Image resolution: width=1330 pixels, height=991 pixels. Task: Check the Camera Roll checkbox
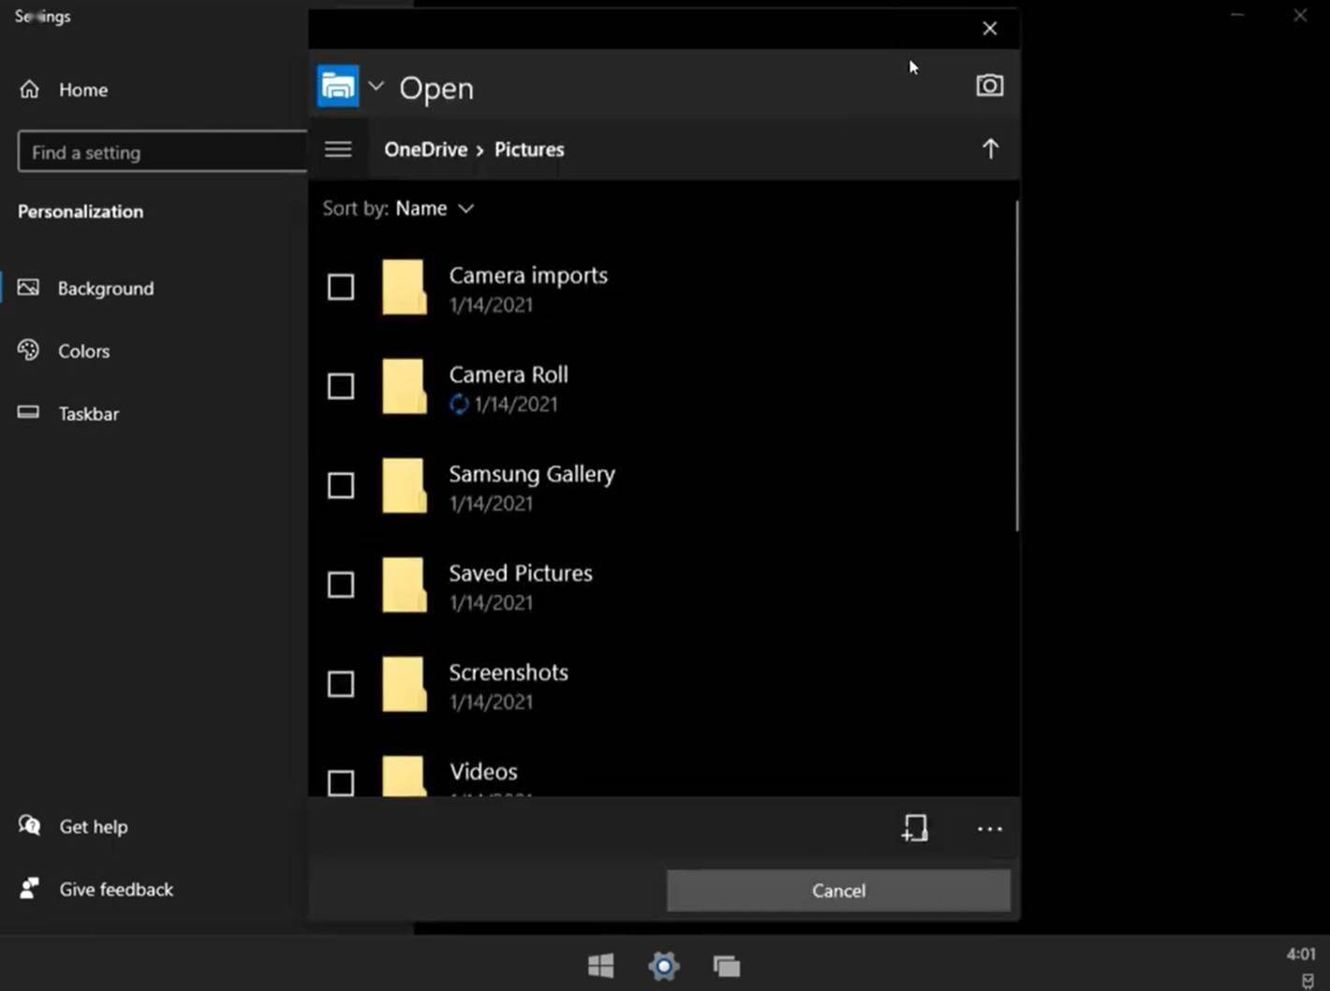341,386
